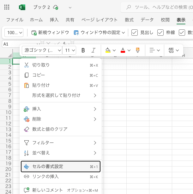Click the search magnifier icon
The image size is (193, 194).
(x=129, y=7)
